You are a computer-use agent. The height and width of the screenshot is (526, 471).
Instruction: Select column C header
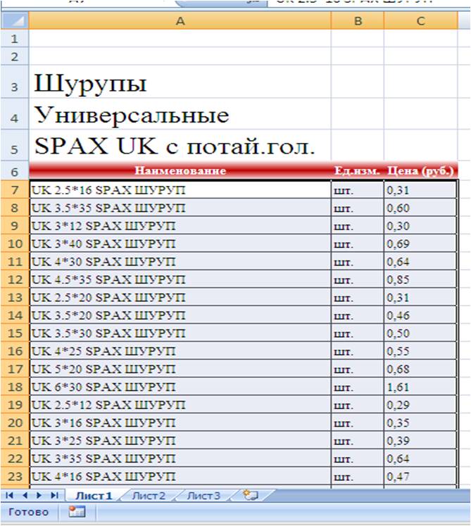click(x=420, y=22)
